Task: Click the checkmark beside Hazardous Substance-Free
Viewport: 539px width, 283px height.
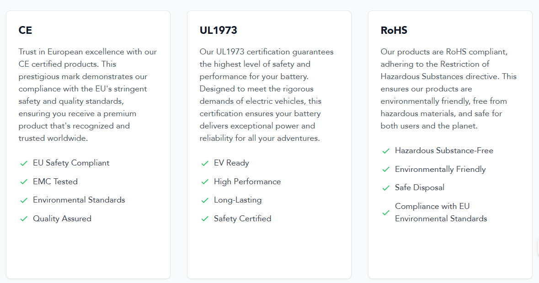Action: (x=386, y=150)
